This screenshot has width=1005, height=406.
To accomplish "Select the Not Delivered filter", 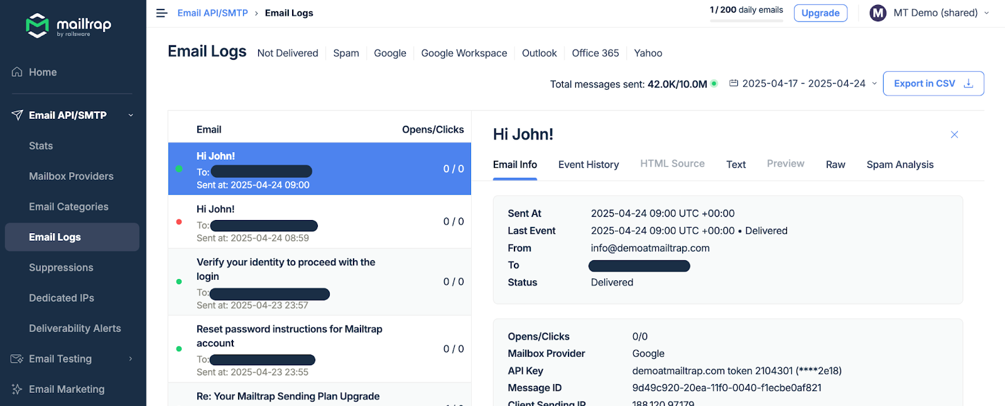I will coord(288,53).
